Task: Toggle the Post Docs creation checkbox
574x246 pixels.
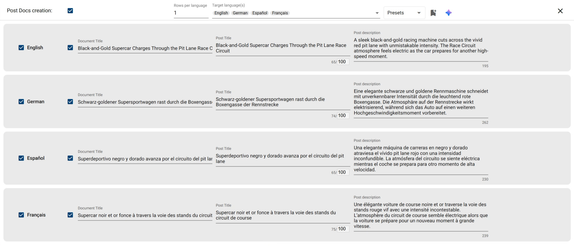Action: pos(70,11)
